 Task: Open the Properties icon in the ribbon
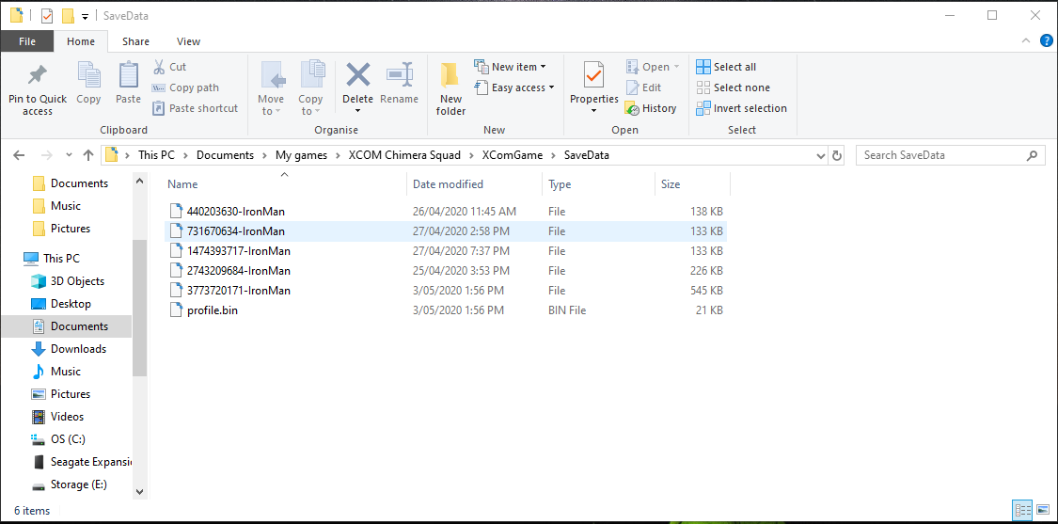pyautogui.click(x=593, y=75)
